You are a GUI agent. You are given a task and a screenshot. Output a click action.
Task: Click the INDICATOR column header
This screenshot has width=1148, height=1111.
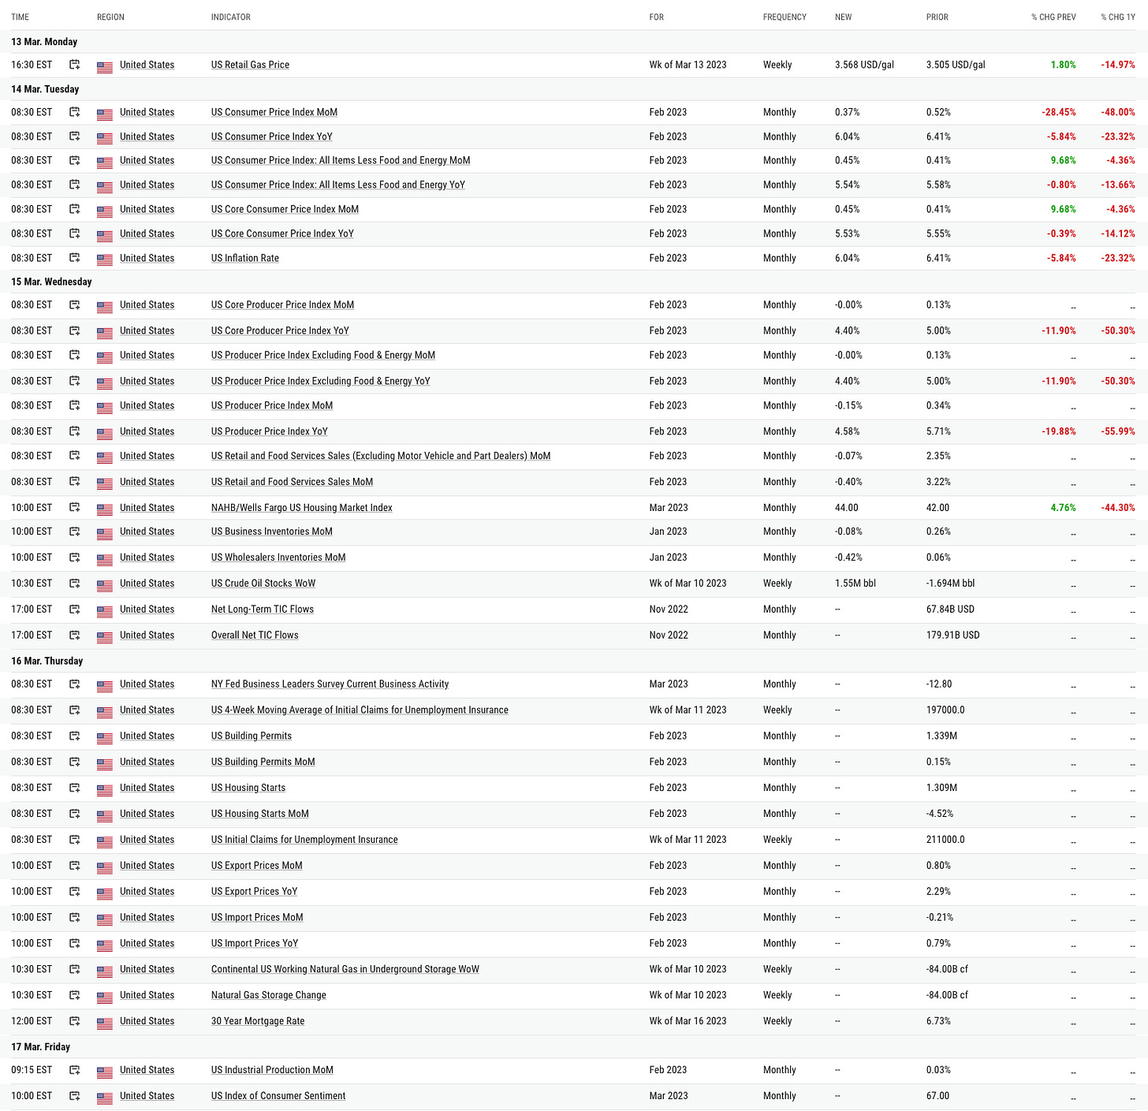click(x=231, y=17)
